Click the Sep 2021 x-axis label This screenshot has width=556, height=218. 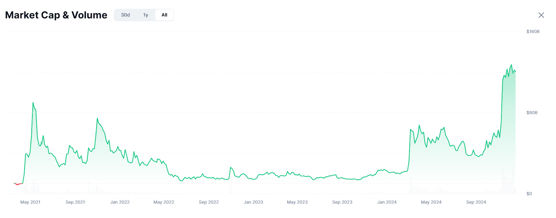(x=75, y=202)
